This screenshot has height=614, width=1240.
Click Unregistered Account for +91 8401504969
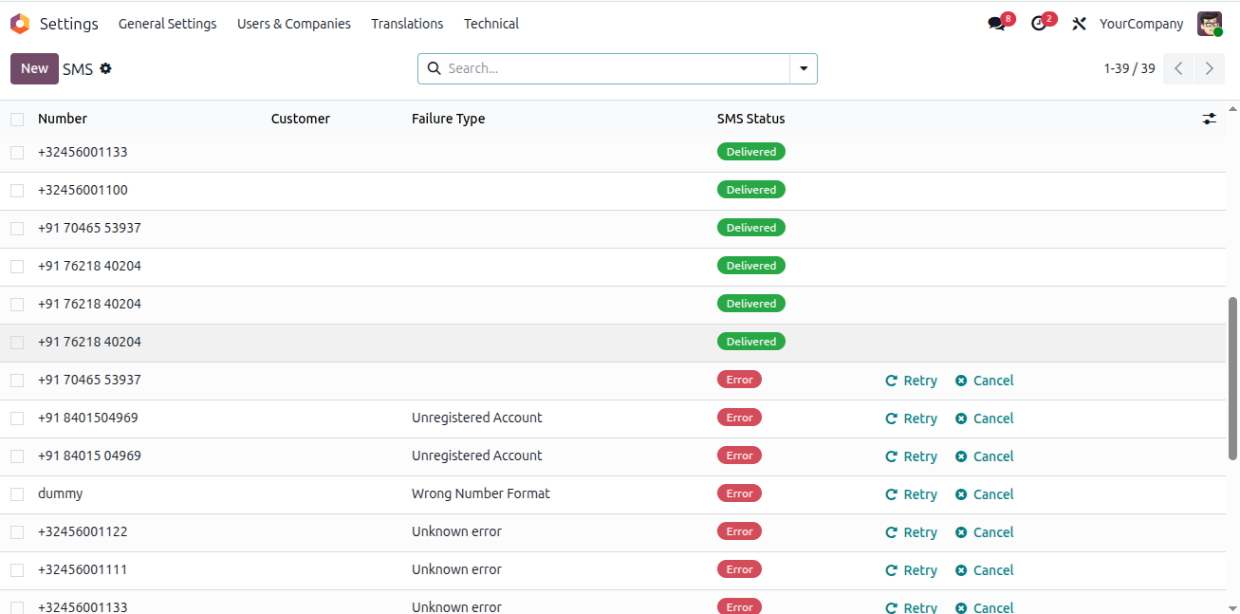(x=477, y=418)
